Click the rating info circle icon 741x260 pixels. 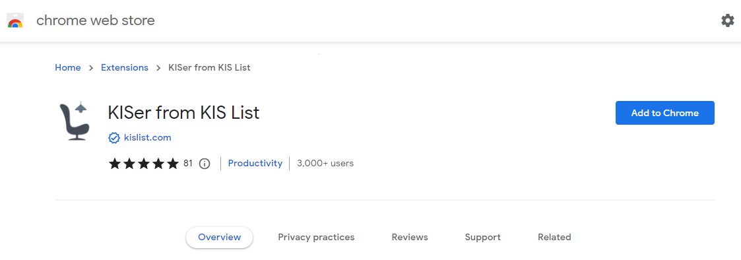(x=204, y=164)
